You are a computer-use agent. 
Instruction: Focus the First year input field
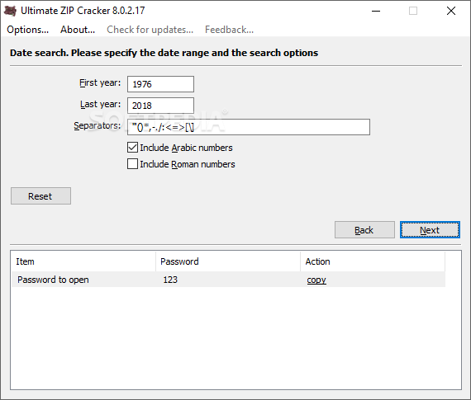tap(160, 84)
